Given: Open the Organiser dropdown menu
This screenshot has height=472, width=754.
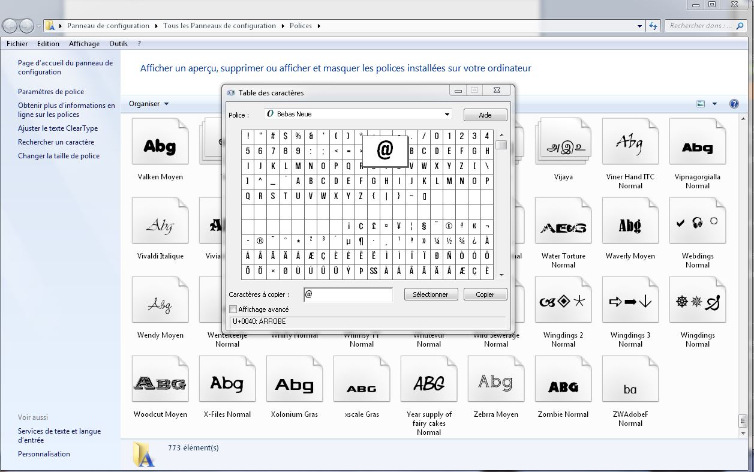Looking at the screenshot, I should tap(149, 104).
